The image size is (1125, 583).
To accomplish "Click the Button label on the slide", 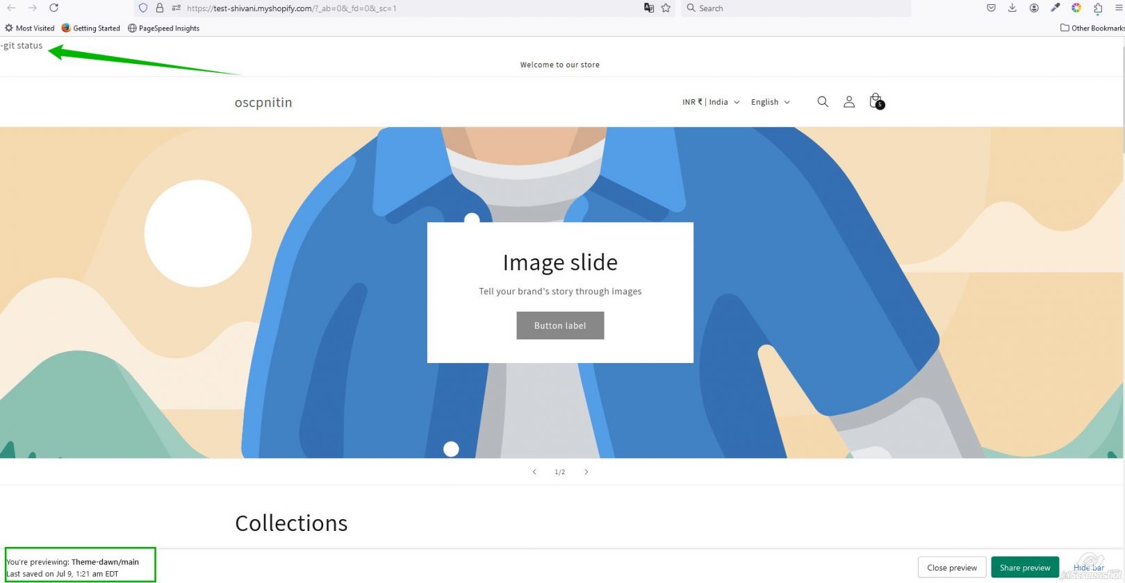I will pyautogui.click(x=560, y=326).
